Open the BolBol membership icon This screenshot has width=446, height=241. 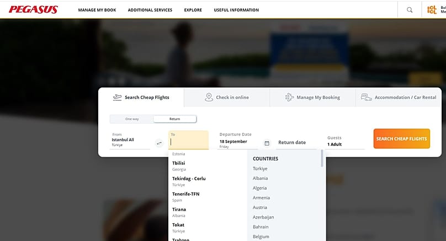coord(432,10)
